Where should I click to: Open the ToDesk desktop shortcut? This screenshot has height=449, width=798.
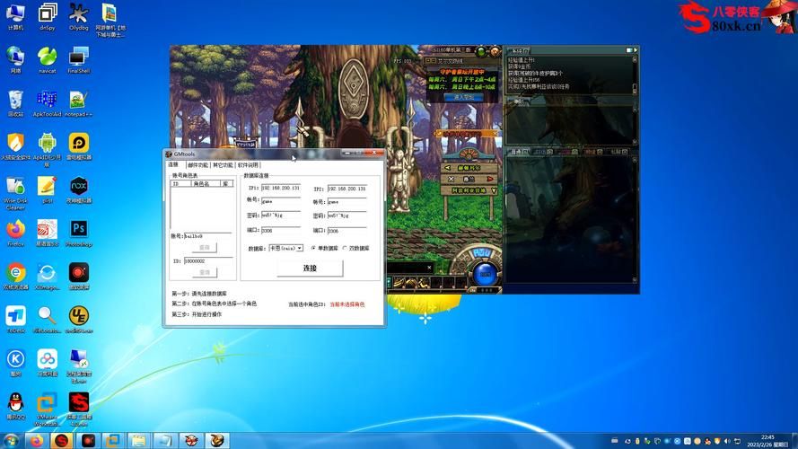click(x=16, y=320)
